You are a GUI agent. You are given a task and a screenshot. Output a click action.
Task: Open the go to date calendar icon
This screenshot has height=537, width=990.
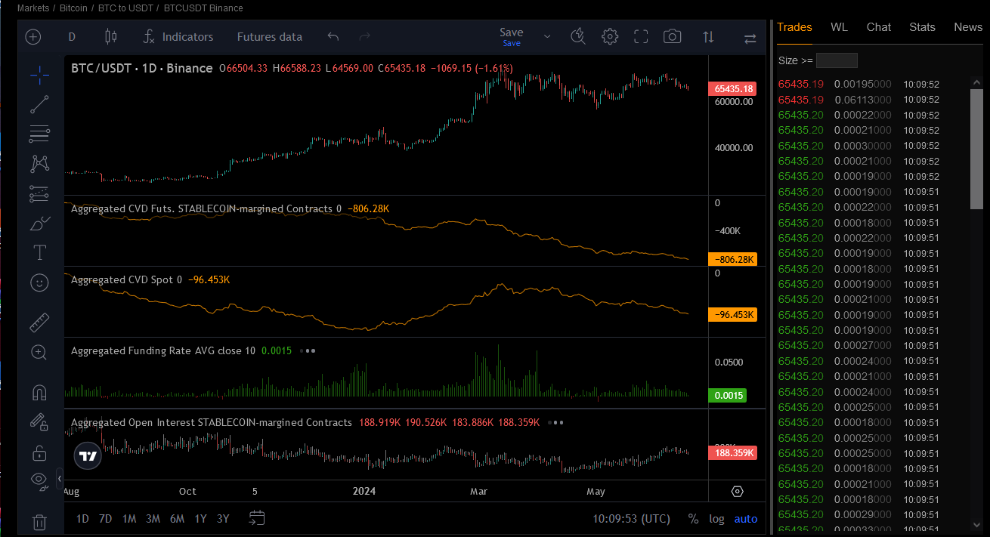[257, 518]
